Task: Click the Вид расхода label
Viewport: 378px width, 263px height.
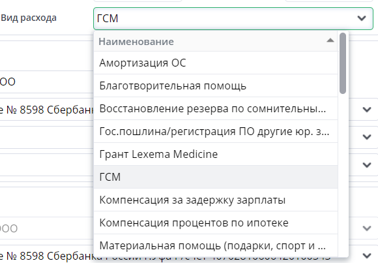Action: [29, 18]
